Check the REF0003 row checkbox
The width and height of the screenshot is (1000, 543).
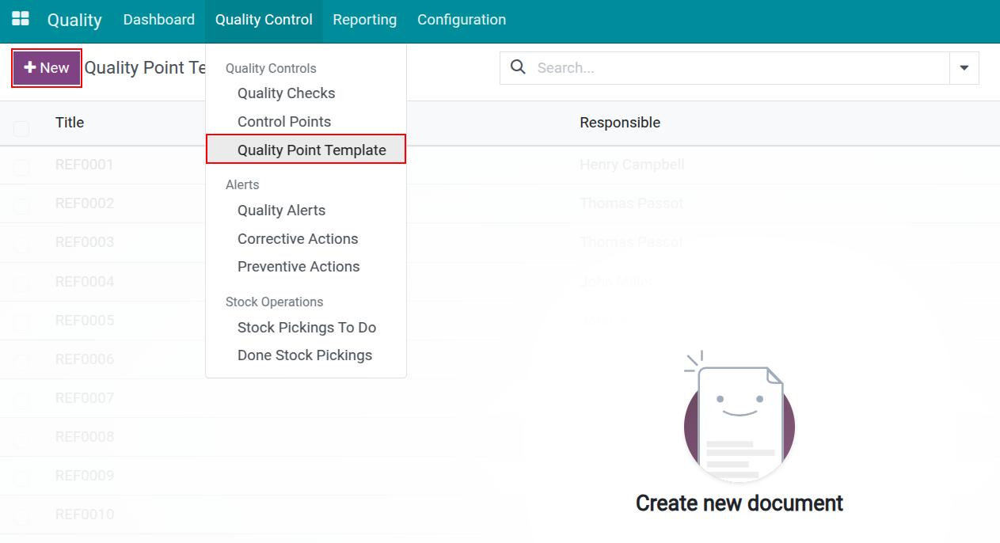[21, 245]
